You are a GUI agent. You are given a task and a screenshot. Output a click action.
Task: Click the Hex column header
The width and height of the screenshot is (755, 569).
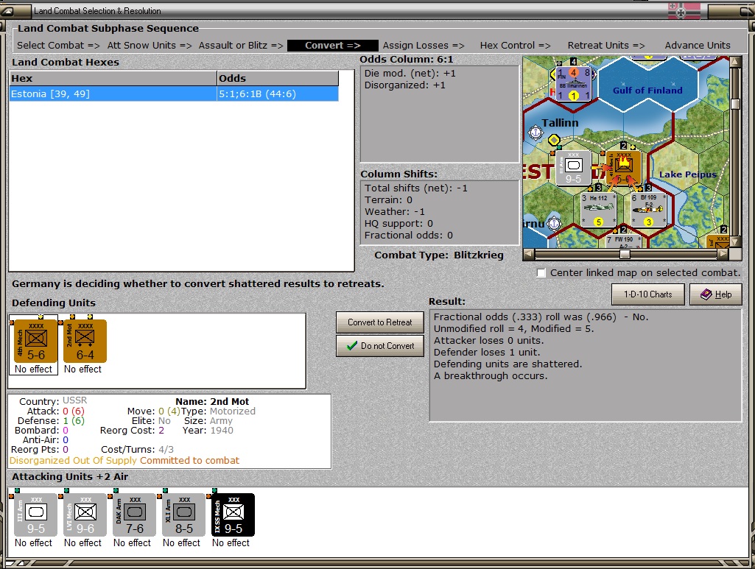pyautogui.click(x=113, y=79)
